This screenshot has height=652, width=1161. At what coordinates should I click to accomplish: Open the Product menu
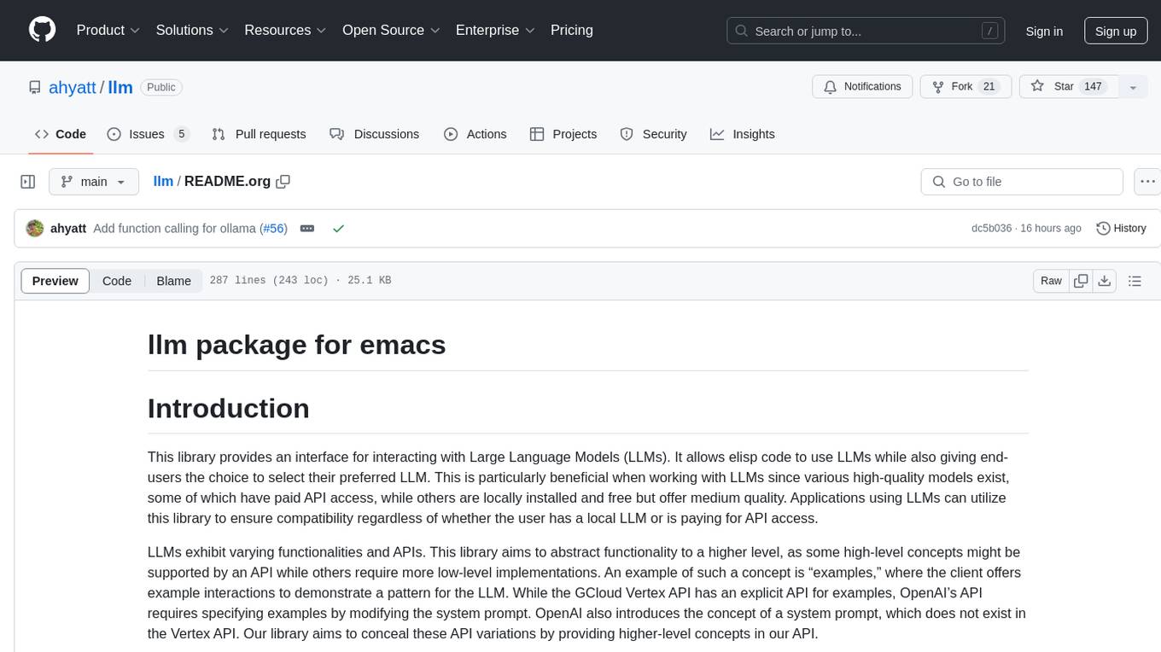tap(108, 30)
